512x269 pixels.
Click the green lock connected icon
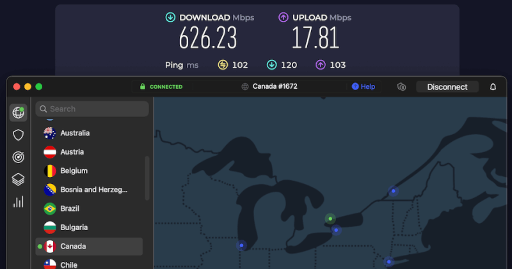pyautogui.click(x=142, y=86)
